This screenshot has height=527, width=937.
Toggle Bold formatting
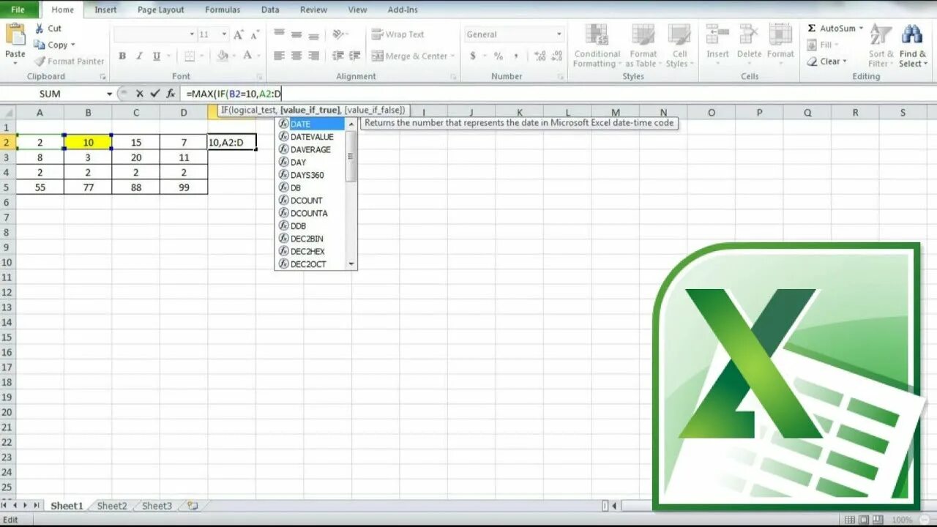click(122, 56)
